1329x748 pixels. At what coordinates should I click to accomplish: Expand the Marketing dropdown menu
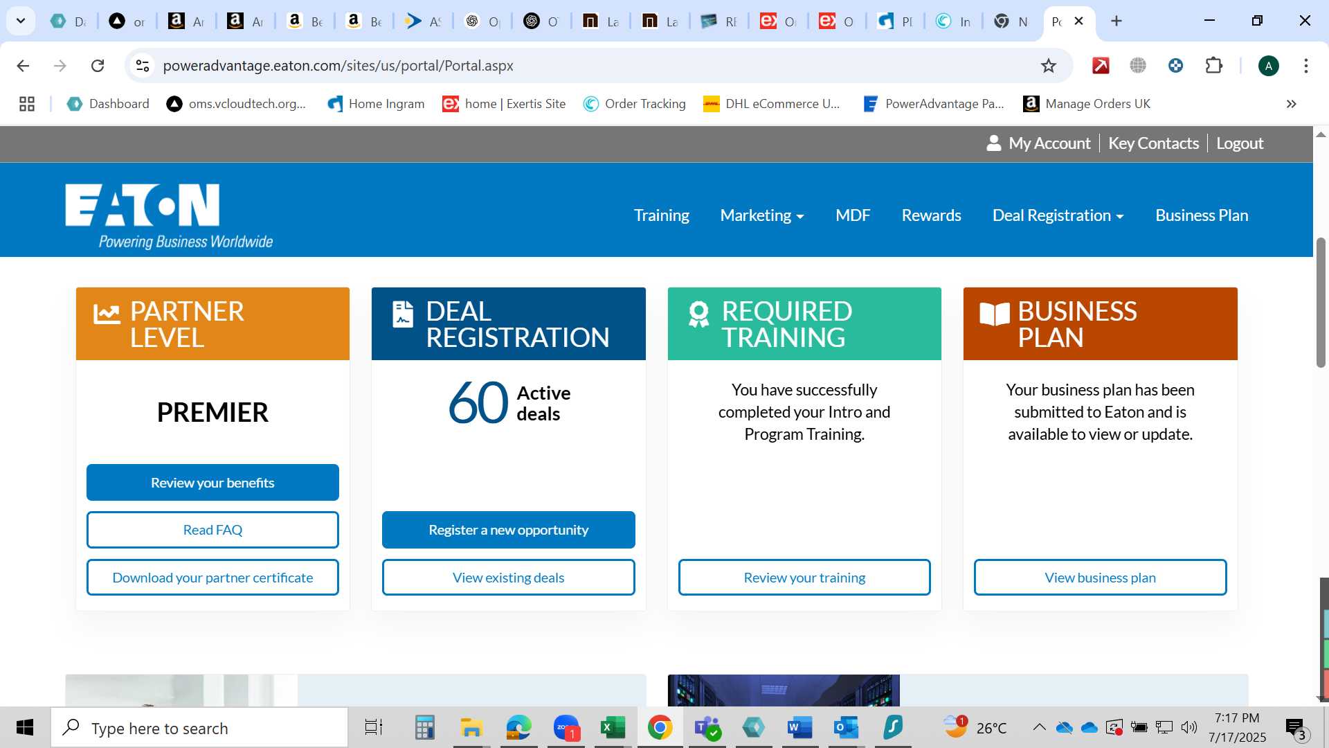click(x=762, y=215)
